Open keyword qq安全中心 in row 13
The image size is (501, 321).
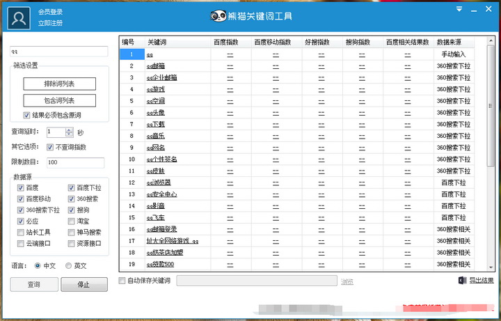pos(161,194)
